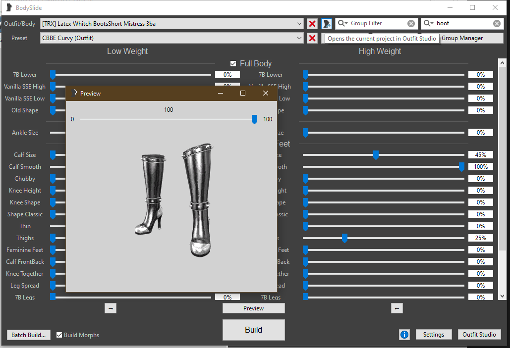Launch Outfit Studio from bottom button
The image size is (510, 348).
479,335
